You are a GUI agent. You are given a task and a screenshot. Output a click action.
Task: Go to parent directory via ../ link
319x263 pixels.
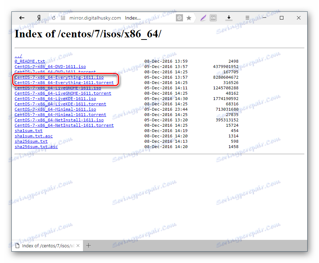pyautogui.click(x=18, y=56)
